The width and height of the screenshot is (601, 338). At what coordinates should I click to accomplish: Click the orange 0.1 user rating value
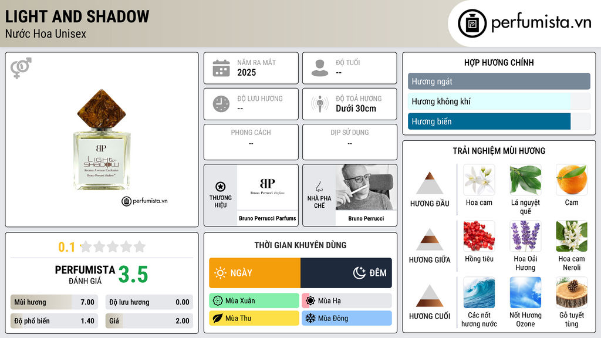pos(67,247)
